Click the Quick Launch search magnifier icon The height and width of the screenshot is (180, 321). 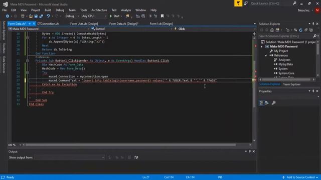coord(294,3)
